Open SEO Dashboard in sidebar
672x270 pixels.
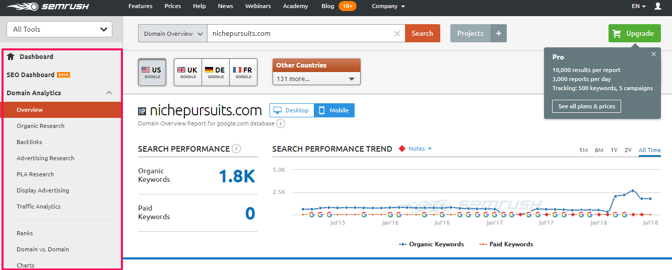click(x=30, y=75)
